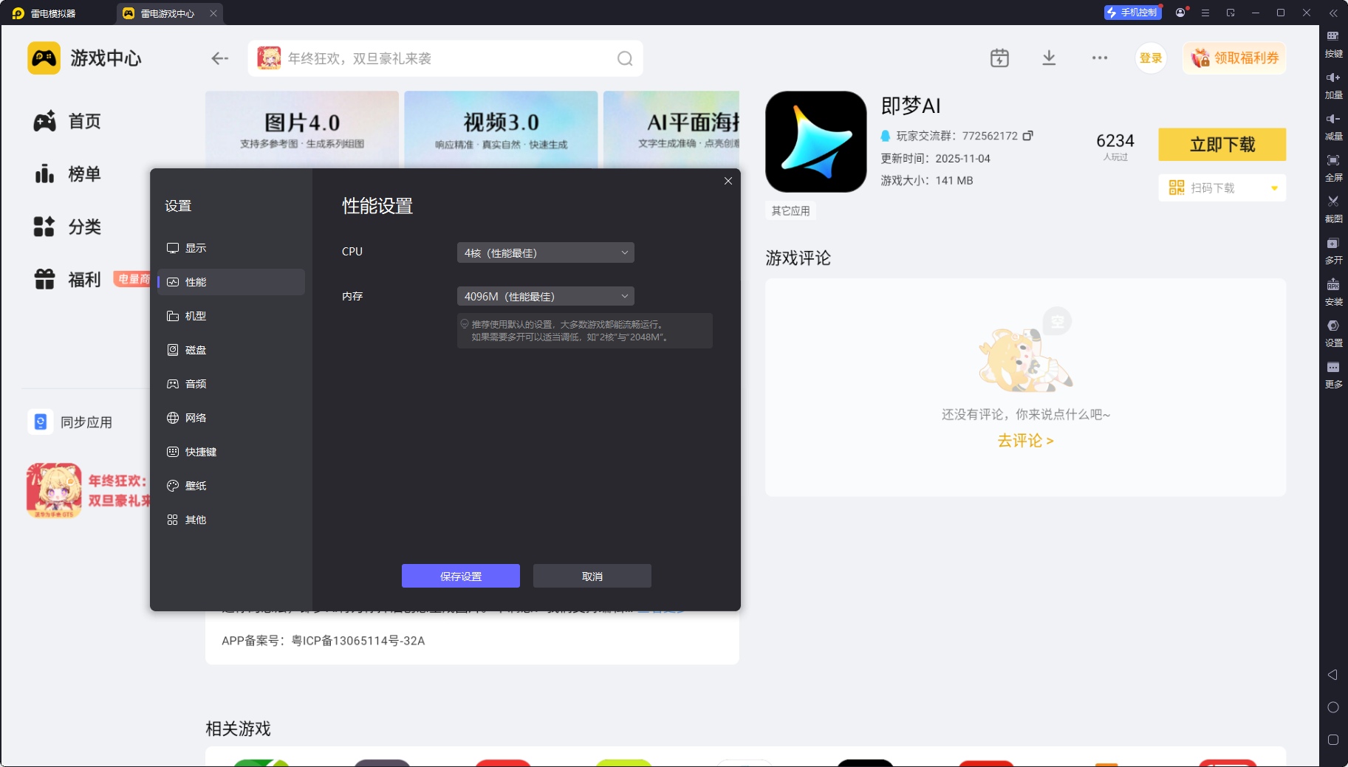1348x767 pixels.
Task: Open 分类 categories in left navigation
Action: [68, 227]
